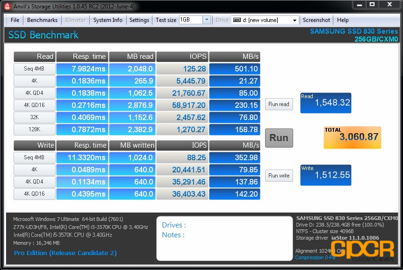403x270 pixels.
Task: Open the IOmeter menu
Action: coord(75,20)
